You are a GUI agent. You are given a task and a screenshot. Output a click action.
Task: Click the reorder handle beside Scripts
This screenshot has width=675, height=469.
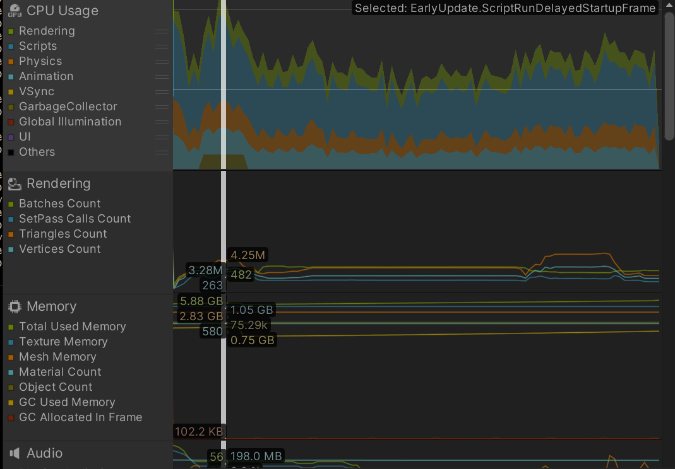tap(162, 46)
